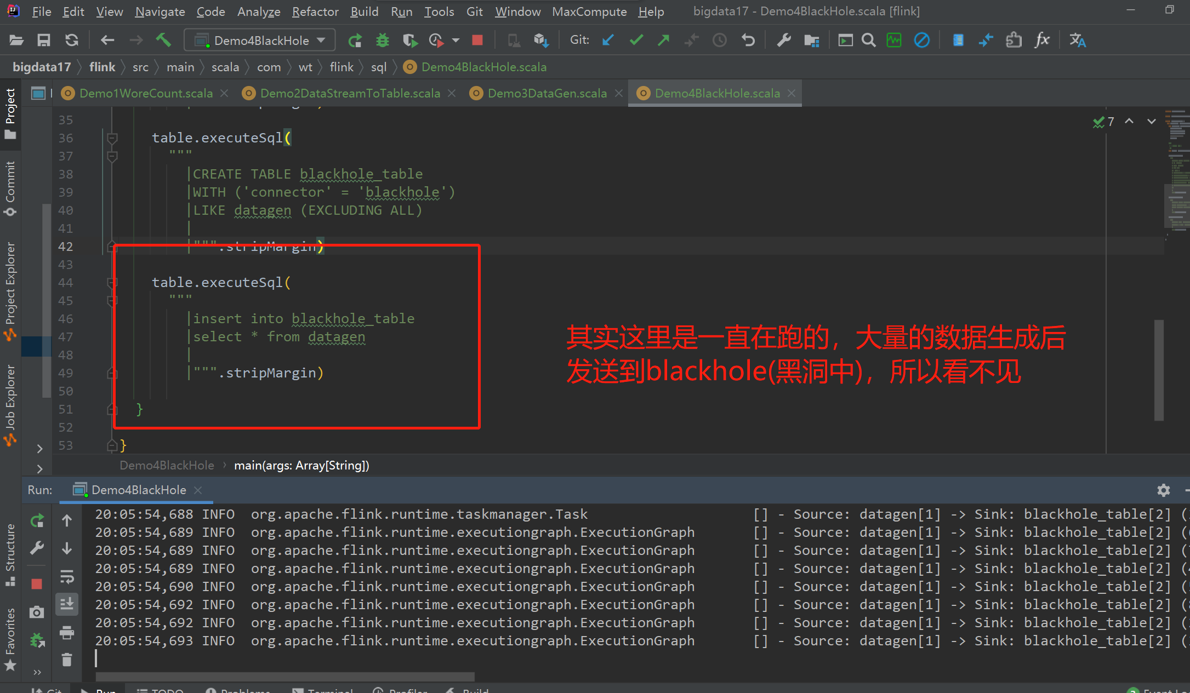Open Run panel settings gear
Image resolution: width=1190 pixels, height=693 pixels.
pos(1163,490)
